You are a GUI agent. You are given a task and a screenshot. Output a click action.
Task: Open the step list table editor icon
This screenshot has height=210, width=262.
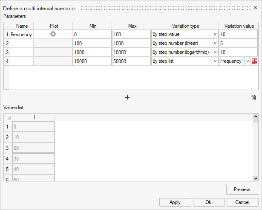tap(254, 61)
